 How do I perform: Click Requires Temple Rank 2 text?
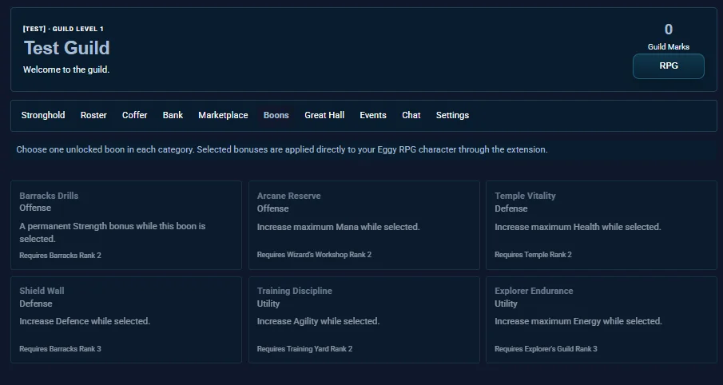[533, 255]
